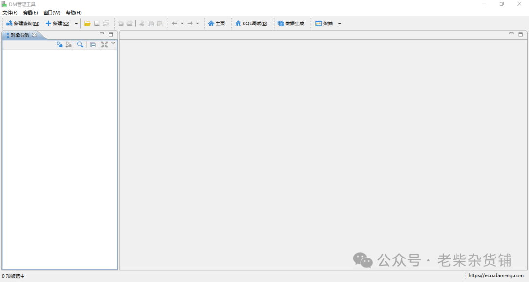
Task: Open the forward history dropdown arrow
Action: tap(198, 23)
